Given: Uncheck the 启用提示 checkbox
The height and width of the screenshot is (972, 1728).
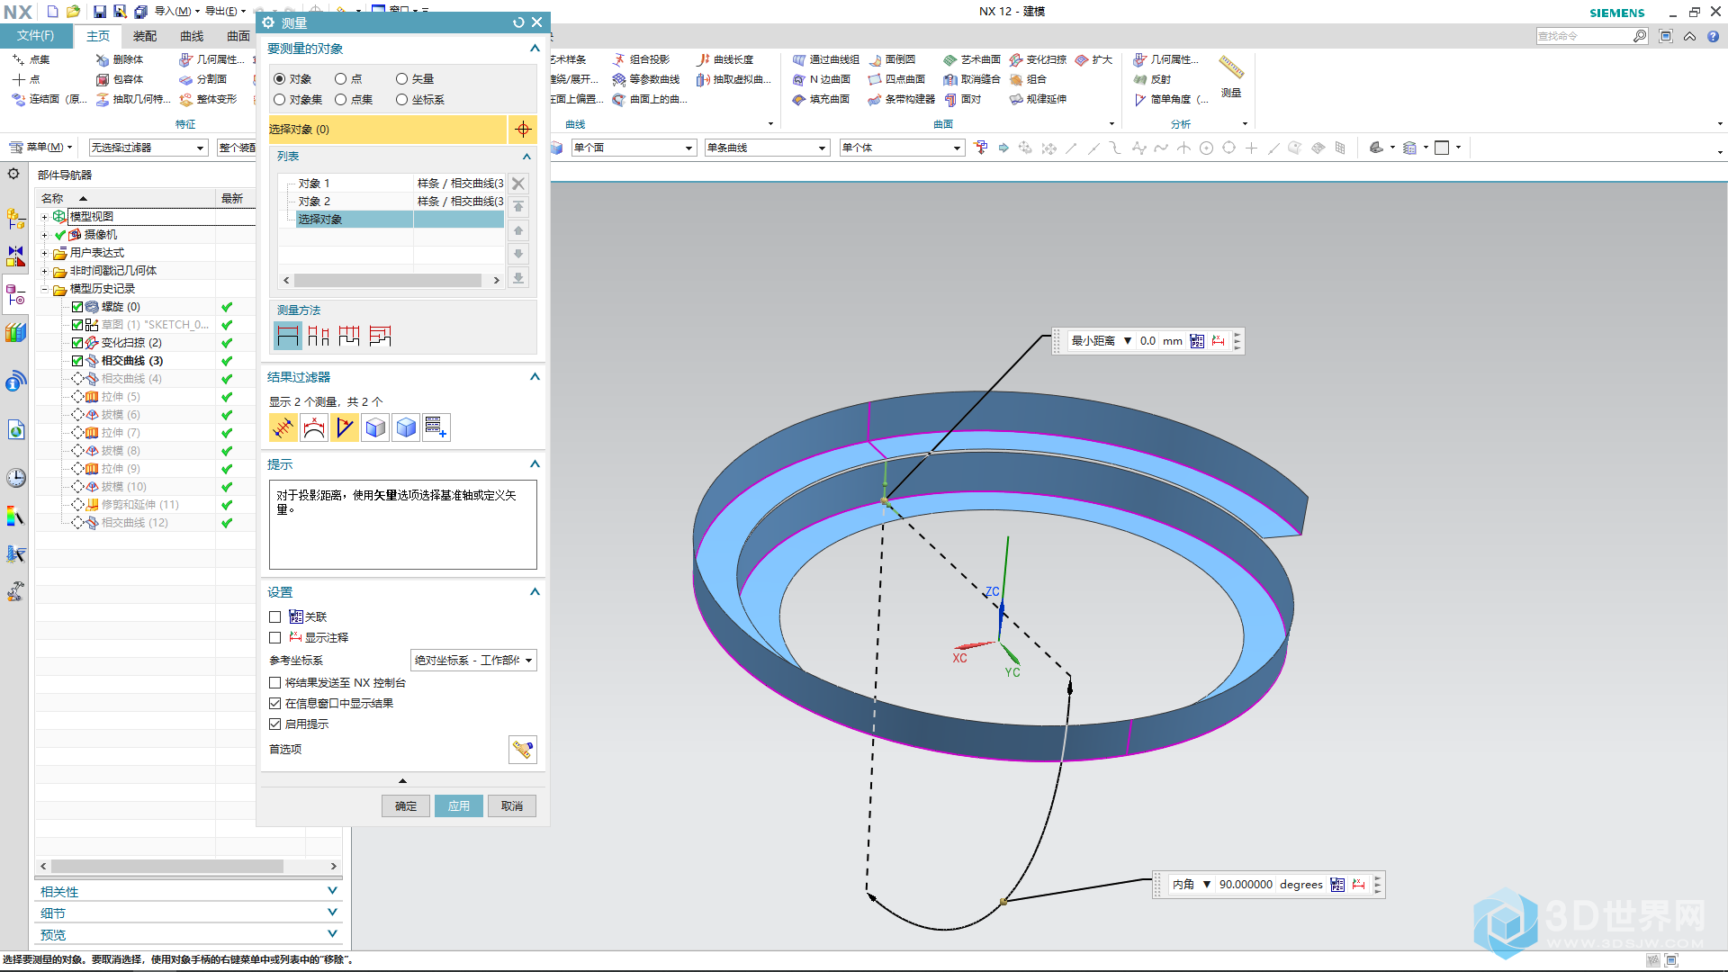Looking at the screenshot, I should tap(275, 724).
